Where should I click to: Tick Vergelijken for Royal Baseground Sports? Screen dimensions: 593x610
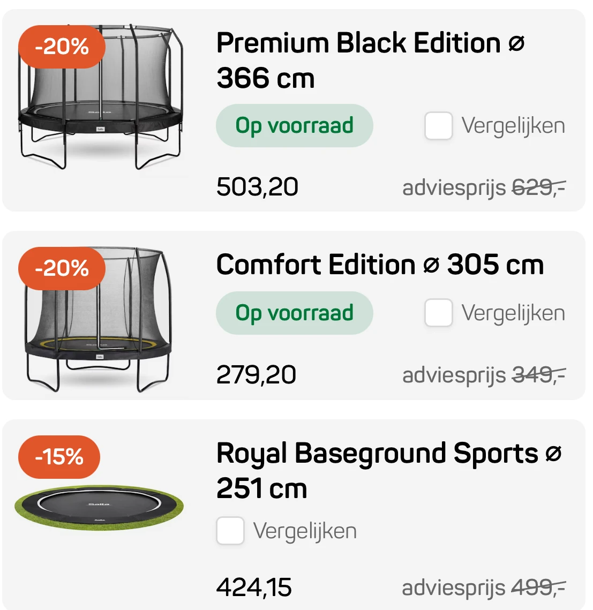tap(230, 531)
